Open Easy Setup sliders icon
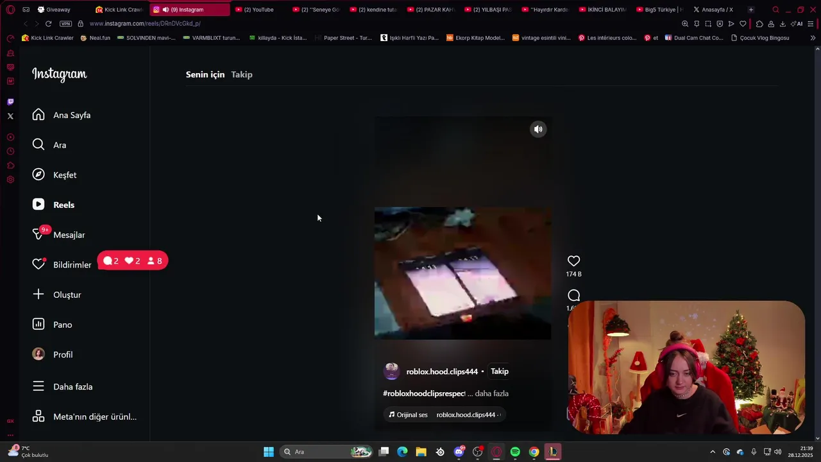 pyautogui.click(x=811, y=24)
